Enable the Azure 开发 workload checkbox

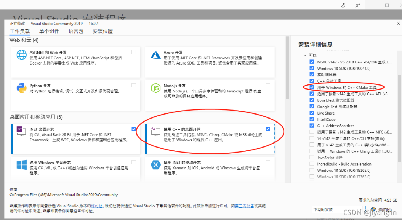pyautogui.click(x=268, y=52)
